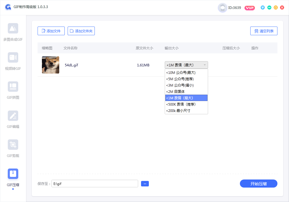This screenshot has height=202, width=289.
Task: Select the video to GIF tool
Action: [x=13, y=57]
